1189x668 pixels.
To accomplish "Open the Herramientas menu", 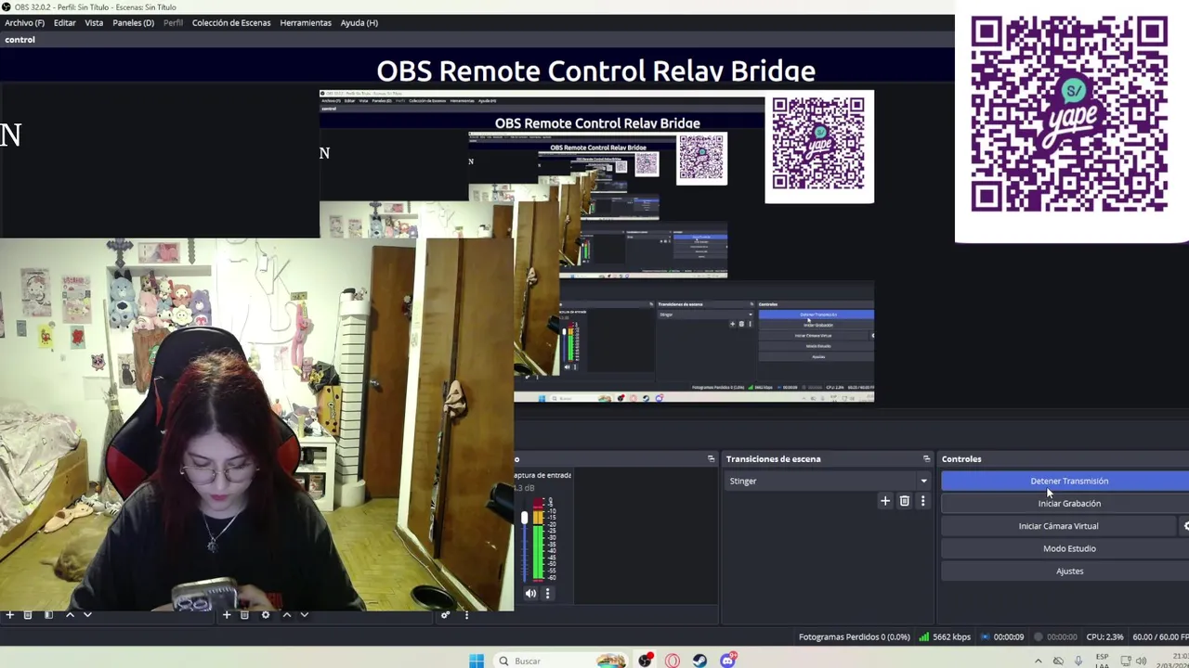I will [x=306, y=22].
